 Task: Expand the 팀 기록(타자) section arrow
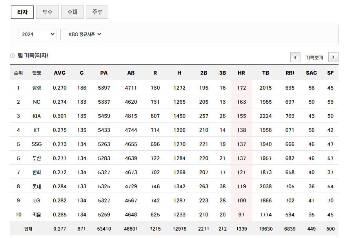tap(12, 56)
